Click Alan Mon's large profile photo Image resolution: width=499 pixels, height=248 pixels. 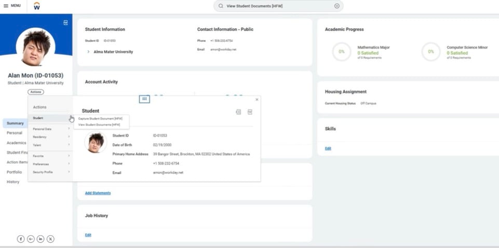36,47
